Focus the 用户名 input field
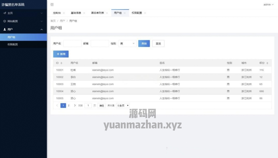The image size is (278, 158). click(72, 44)
